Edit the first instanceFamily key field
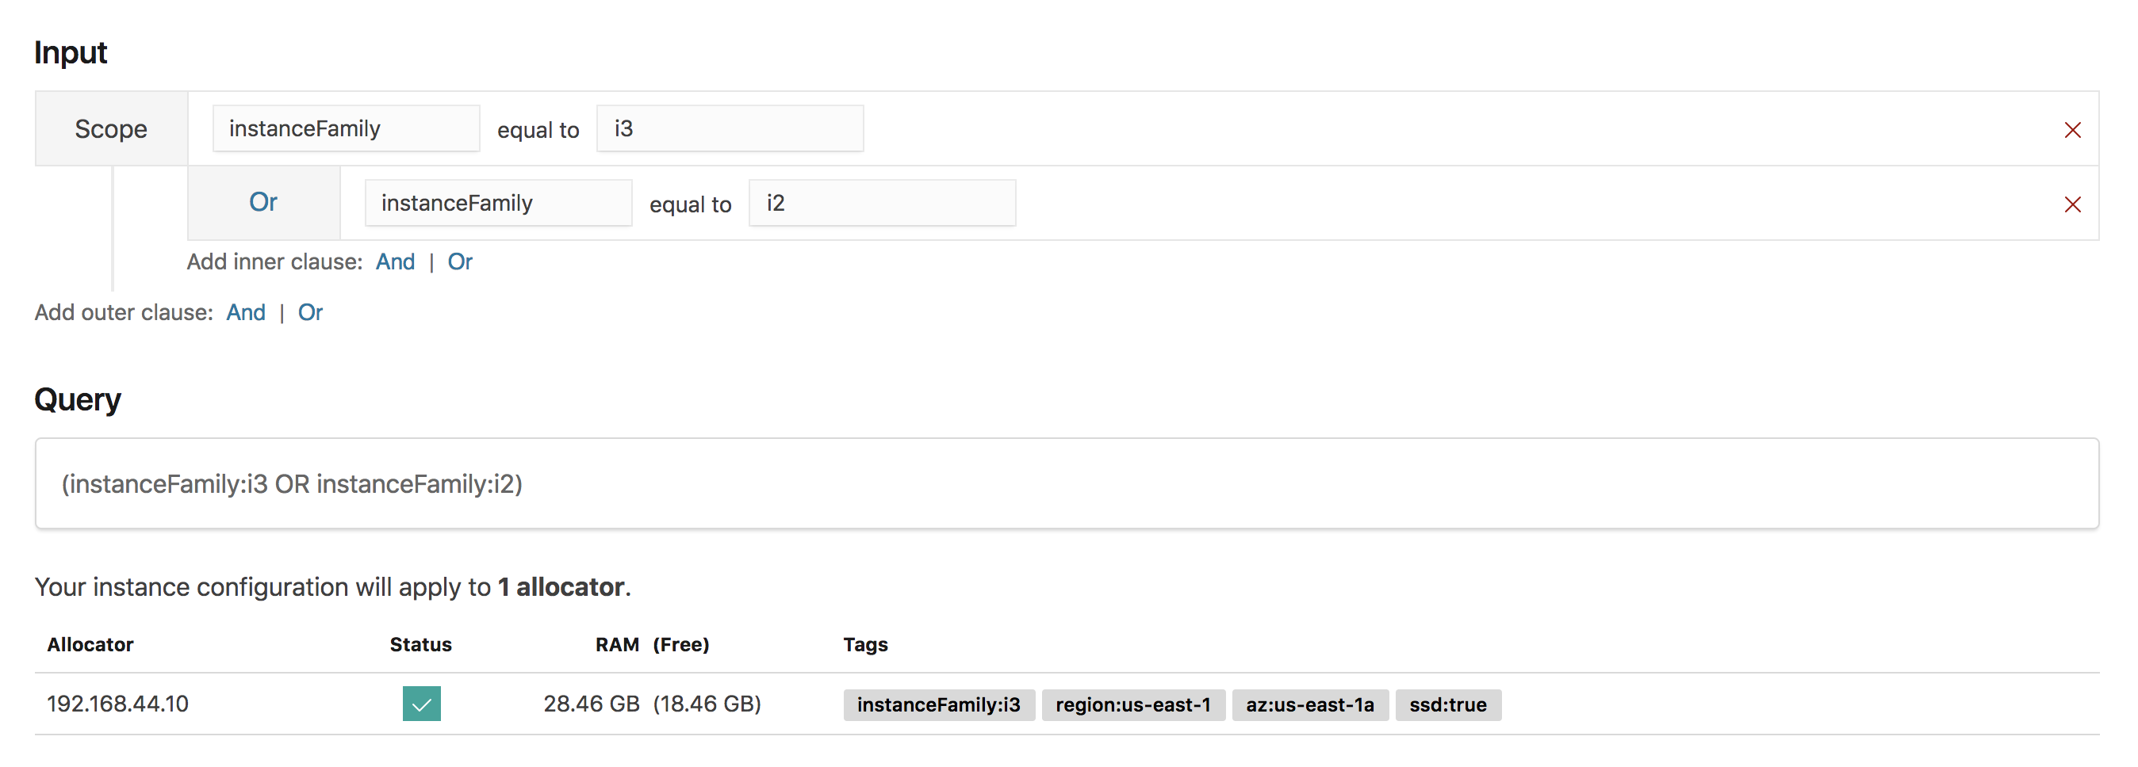Image resolution: width=2138 pixels, height=767 pixels. tap(346, 128)
